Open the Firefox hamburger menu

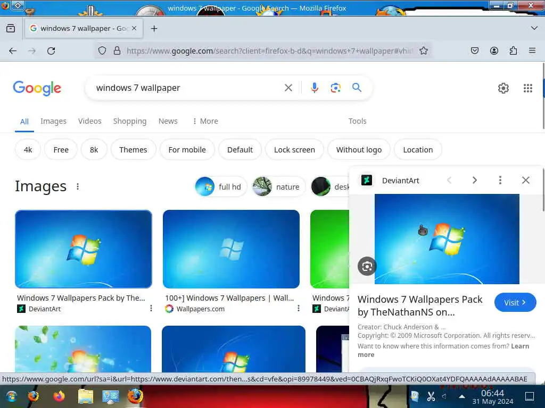point(532,50)
